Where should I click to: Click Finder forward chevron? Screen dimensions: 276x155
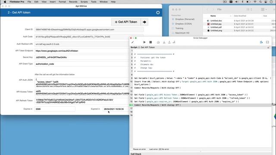pyautogui.click(x=213, y=9)
